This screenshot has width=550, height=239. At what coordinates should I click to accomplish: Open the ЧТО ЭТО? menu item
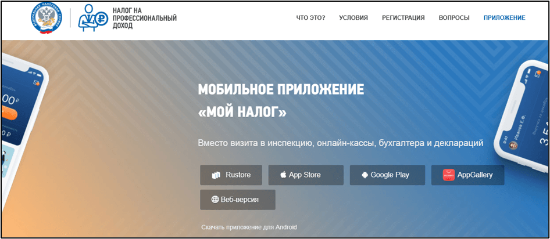[x=310, y=18]
